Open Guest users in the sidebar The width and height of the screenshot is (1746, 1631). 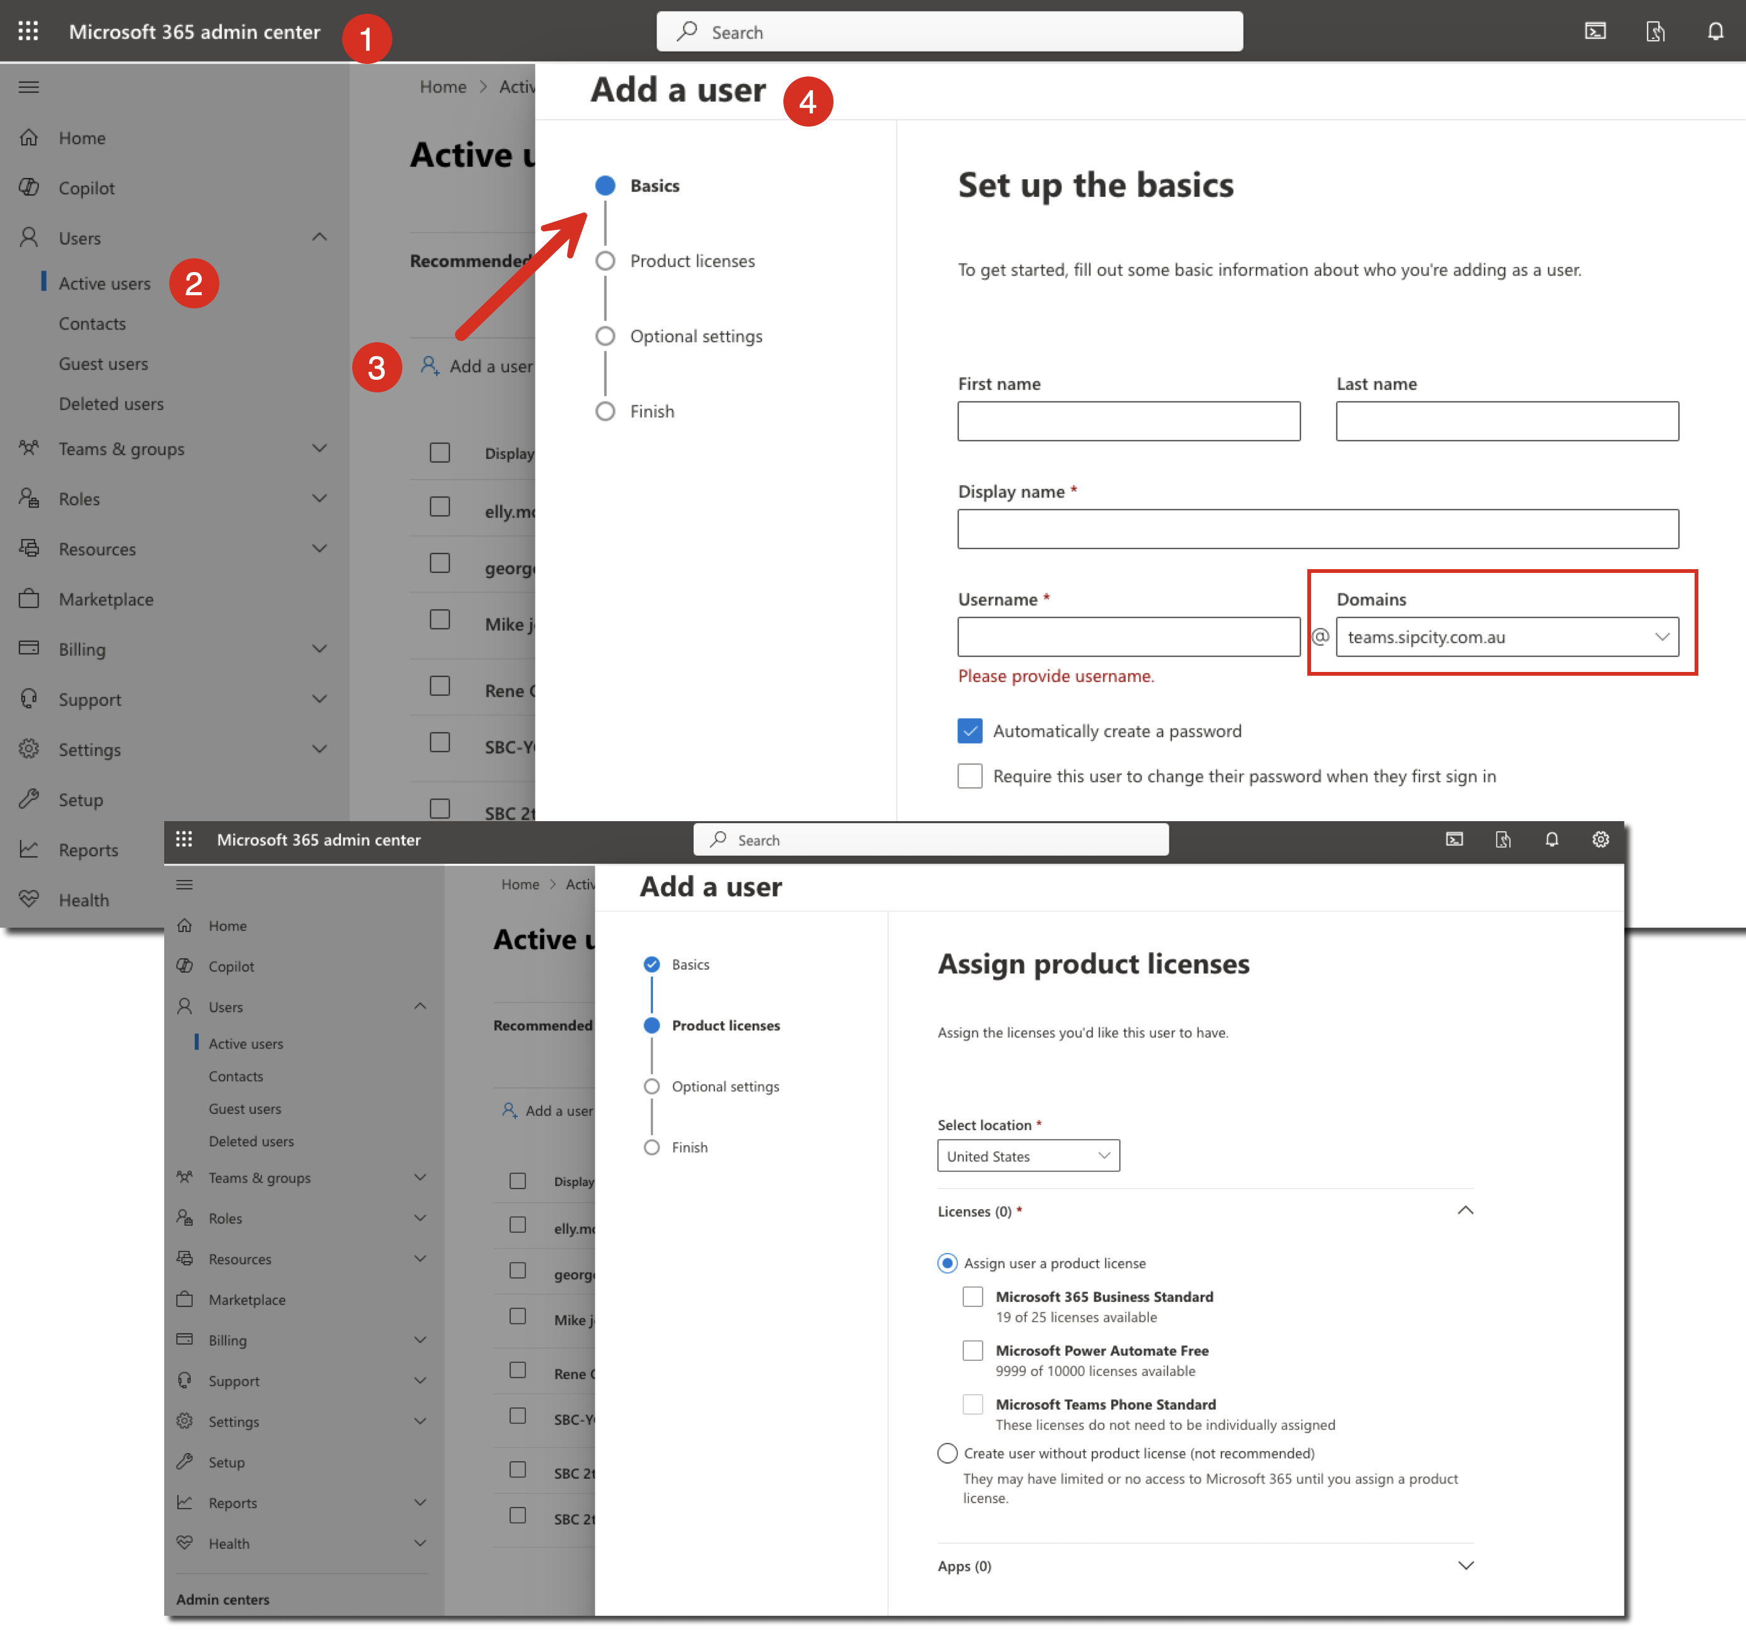103,364
